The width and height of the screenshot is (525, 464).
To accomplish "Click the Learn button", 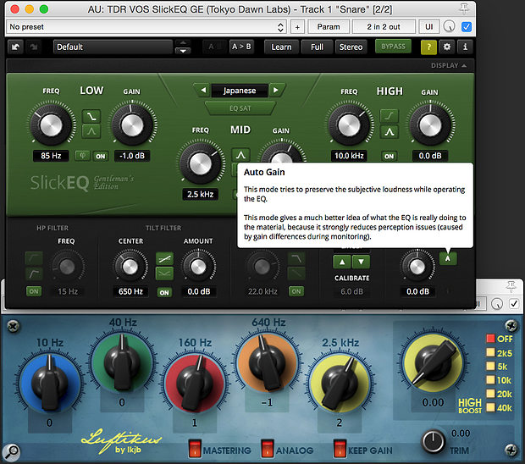I will pyautogui.click(x=281, y=47).
